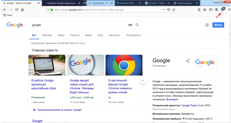
Task: Go to the Firefox home page
Action: coord(22,10)
